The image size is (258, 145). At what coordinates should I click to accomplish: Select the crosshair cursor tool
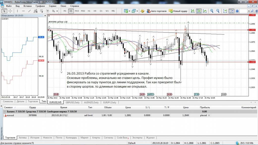(10, 11)
